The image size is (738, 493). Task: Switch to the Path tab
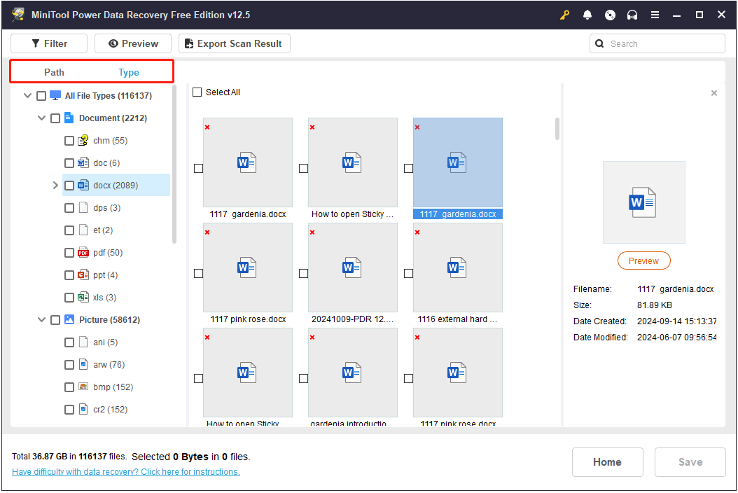(54, 71)
